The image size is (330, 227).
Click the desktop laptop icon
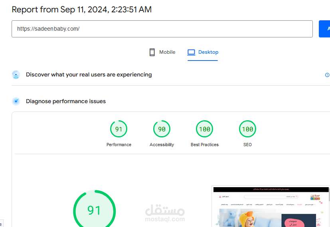[191, 52]
